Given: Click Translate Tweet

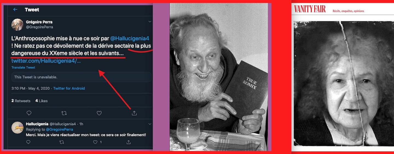Looking at the screenshot, I should (x=23, y=67).
